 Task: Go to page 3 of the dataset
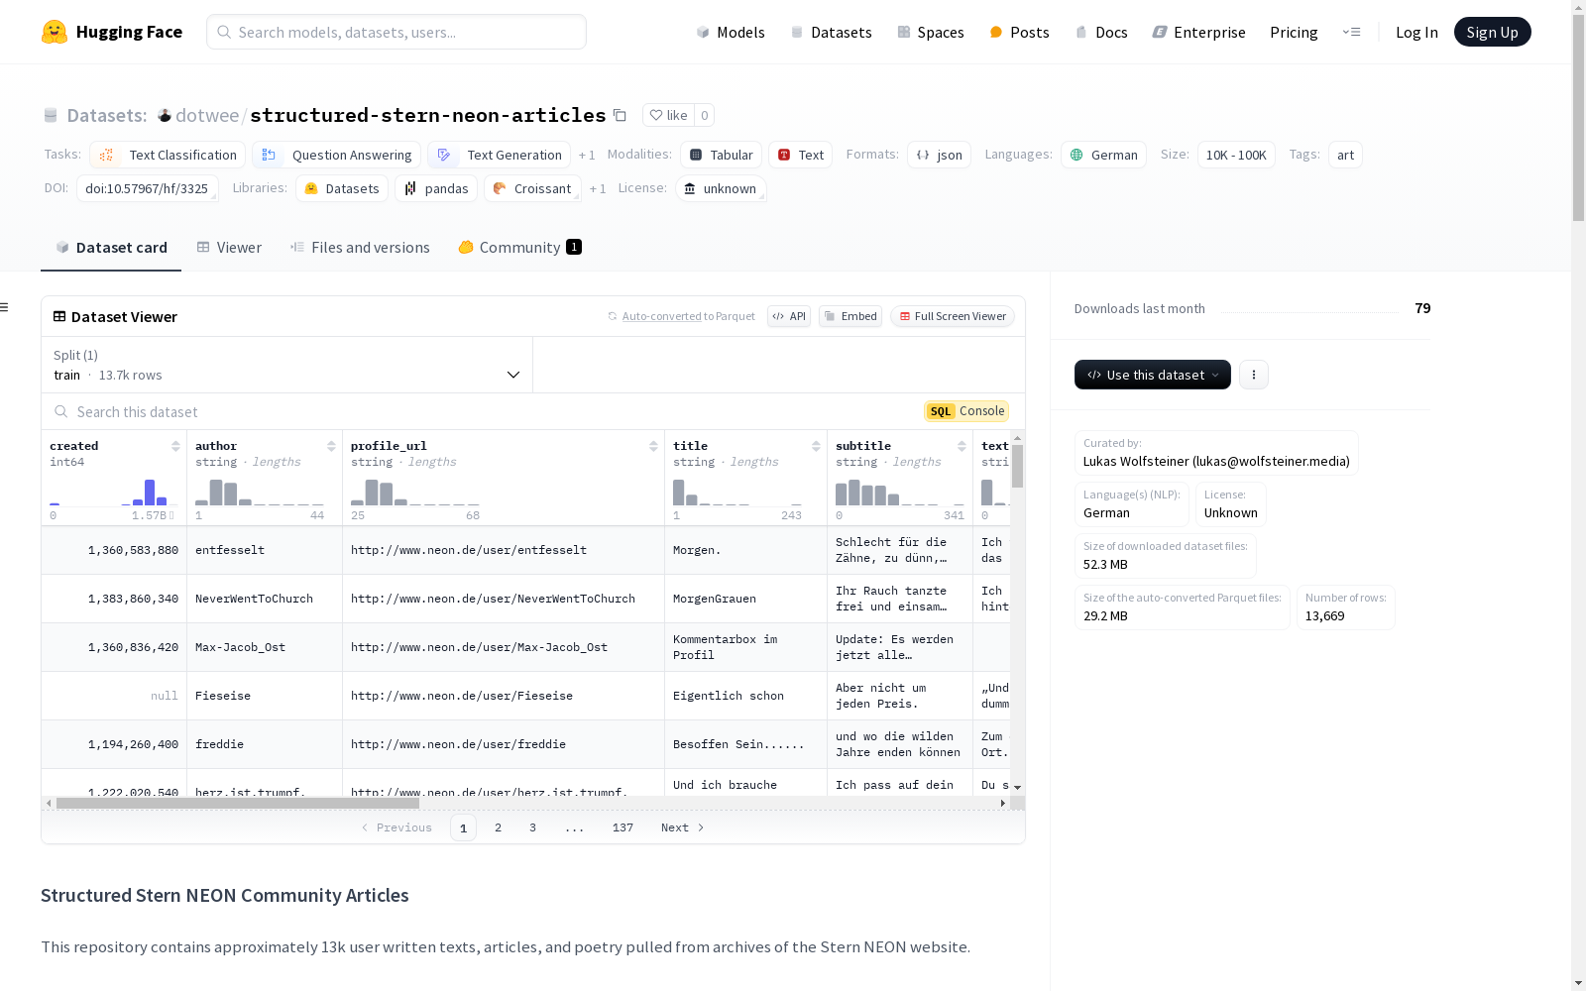tap(532, 827)
